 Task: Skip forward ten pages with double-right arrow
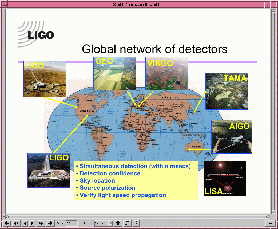41,223
